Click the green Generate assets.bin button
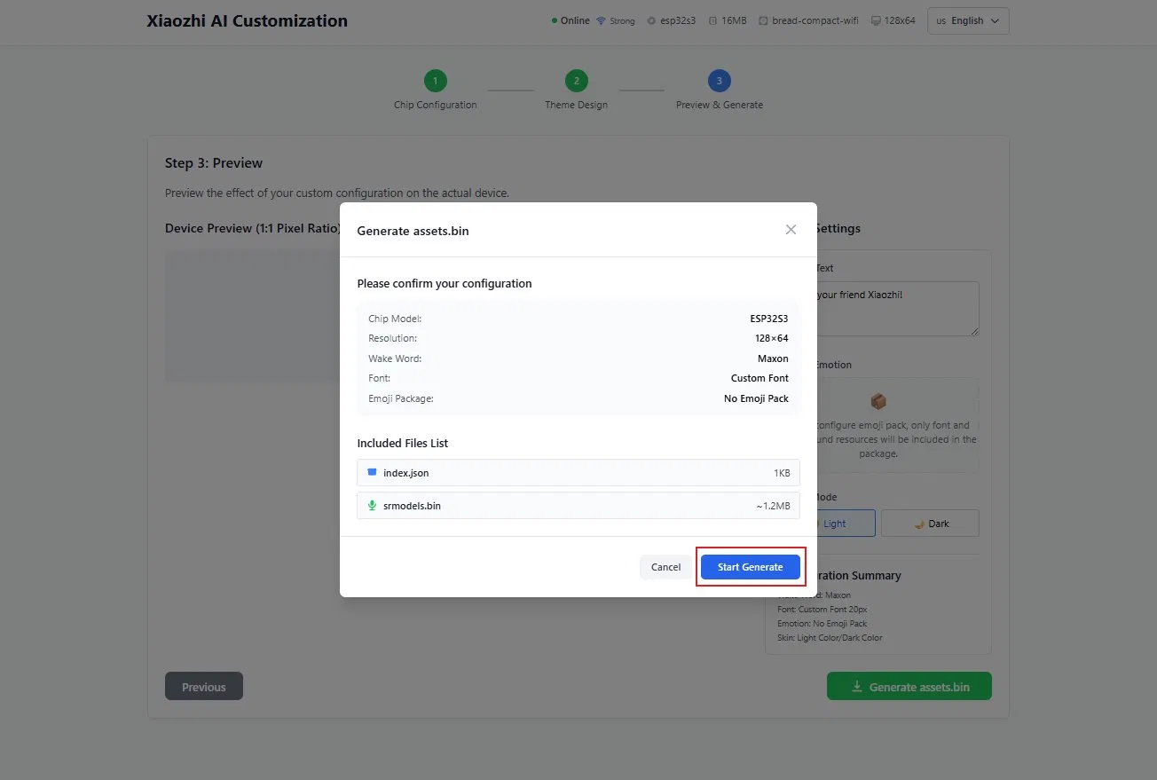Screen dimensions: 1157x780 click(x=909, y=686)
